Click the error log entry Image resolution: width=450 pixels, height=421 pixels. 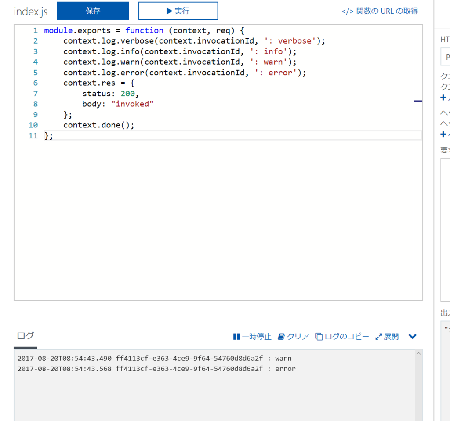156,369
